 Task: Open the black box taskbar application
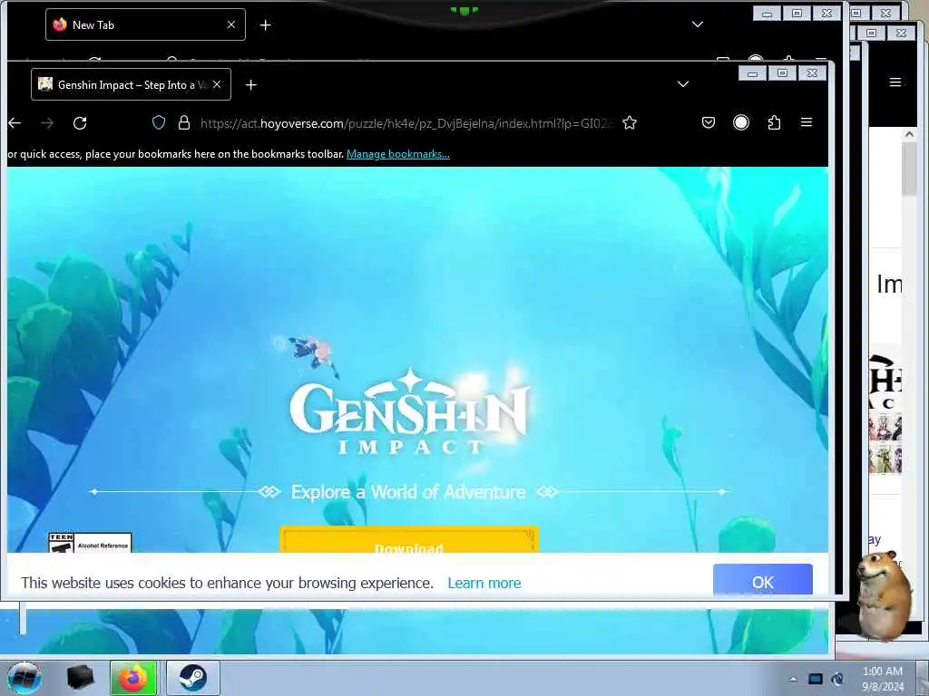(x=80, y=678)
